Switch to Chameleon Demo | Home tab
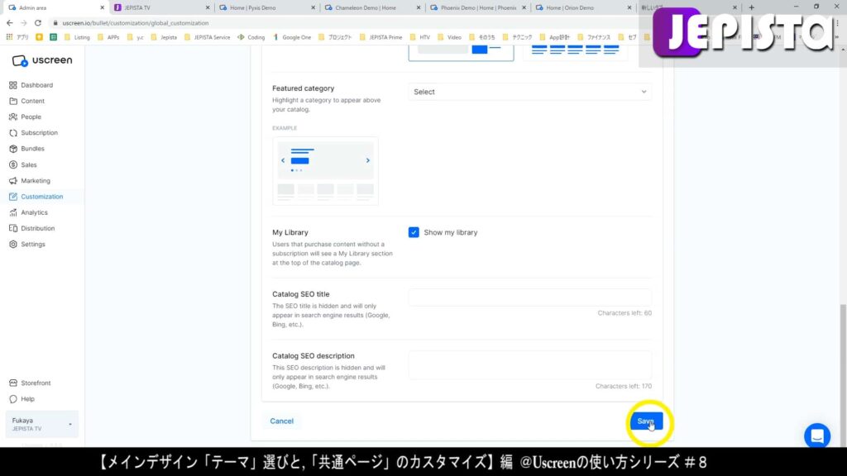The width and height of the screenshot is (847, 476). [371, 7]
